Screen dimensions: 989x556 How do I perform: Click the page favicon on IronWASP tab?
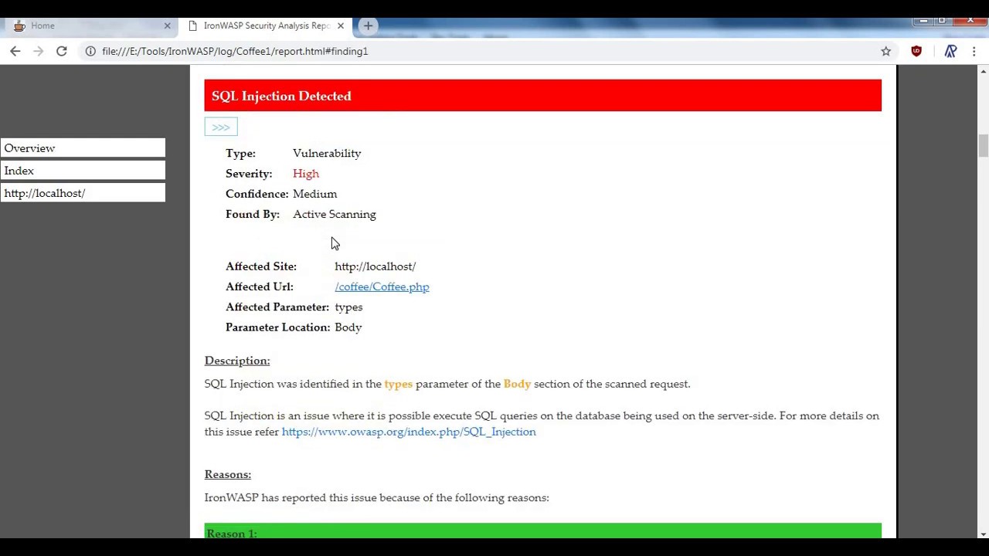pyautogui.click(x=192, y=25)
